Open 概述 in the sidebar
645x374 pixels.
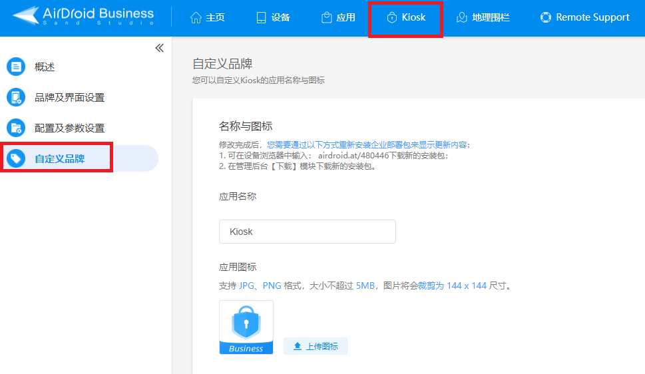45,67
